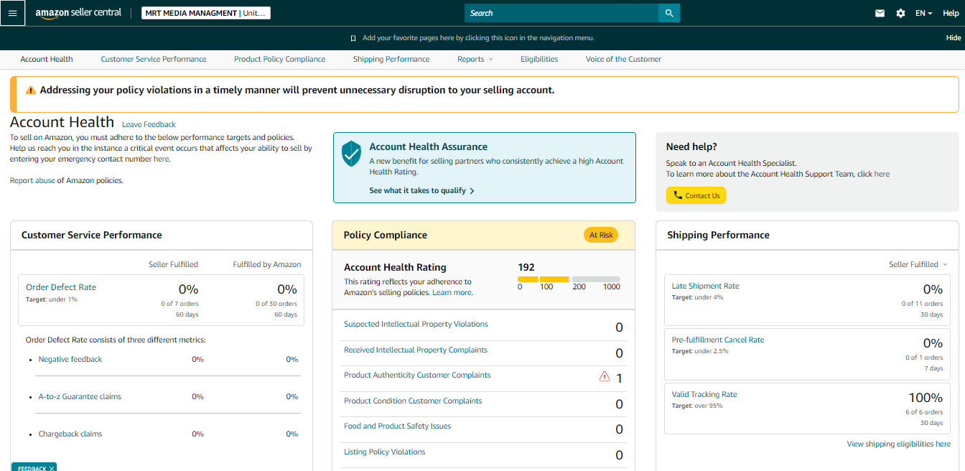The width and height of the screenshot is (965, 471).
Task: Click the Feedback tab label
Action: [32, 468]
